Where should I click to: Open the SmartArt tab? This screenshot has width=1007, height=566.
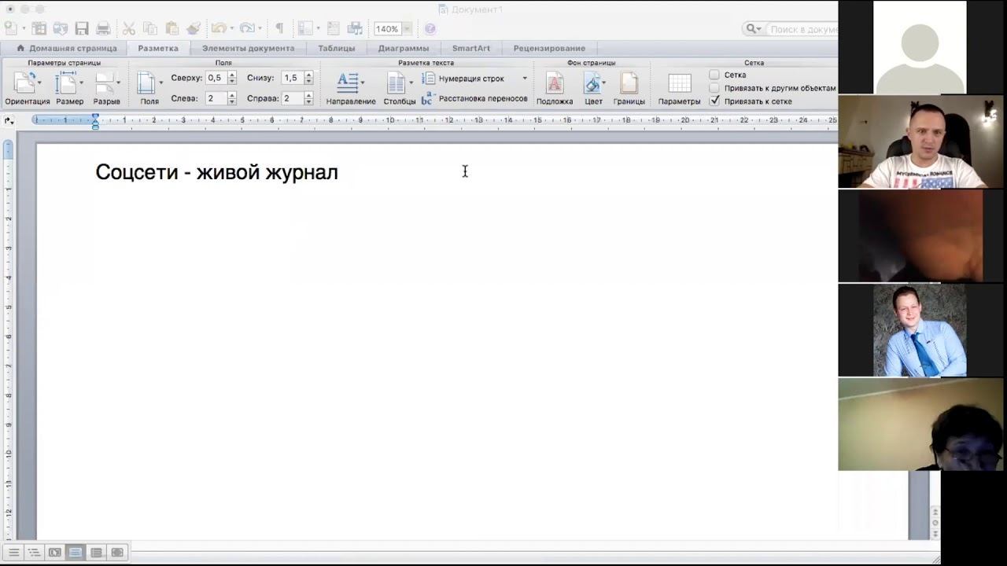coord(470,48)
